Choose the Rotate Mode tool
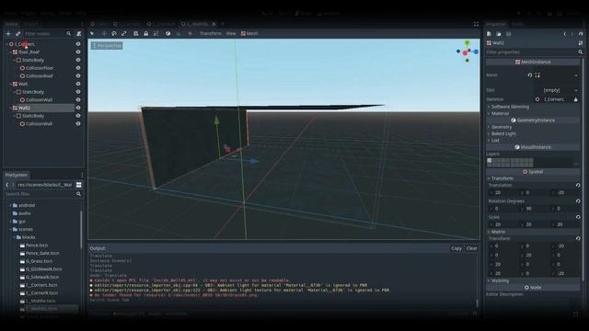Viewport: 589px width, 331px height. point(114,33)
